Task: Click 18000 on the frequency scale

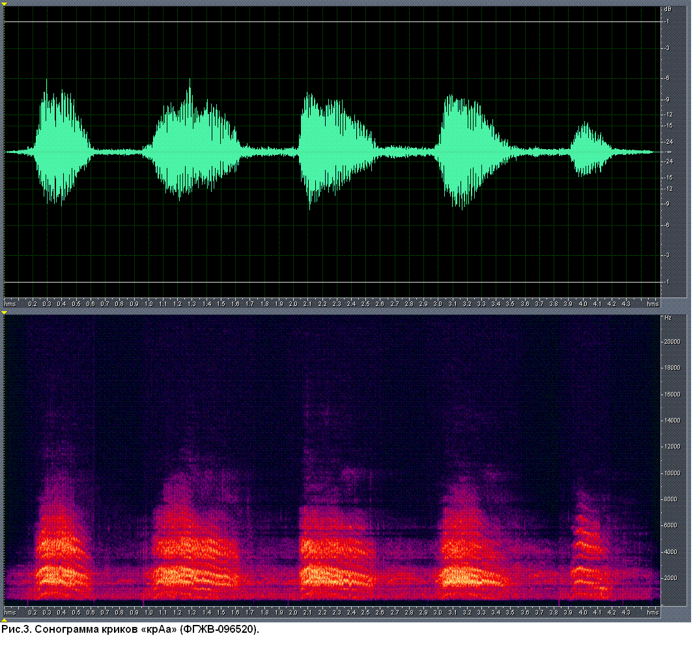Action: point(672,368)
